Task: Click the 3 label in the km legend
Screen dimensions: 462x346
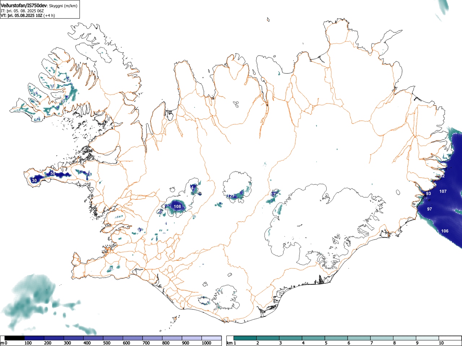Action: click(280, 343)
